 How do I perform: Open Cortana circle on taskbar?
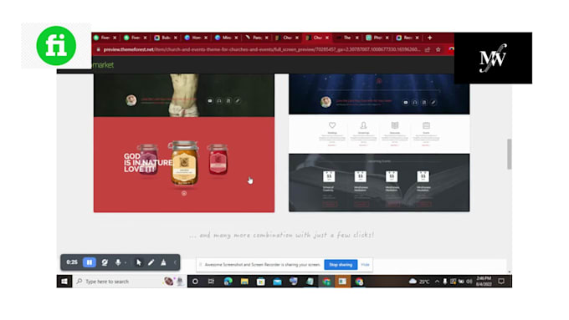click(x=195, y=282)
